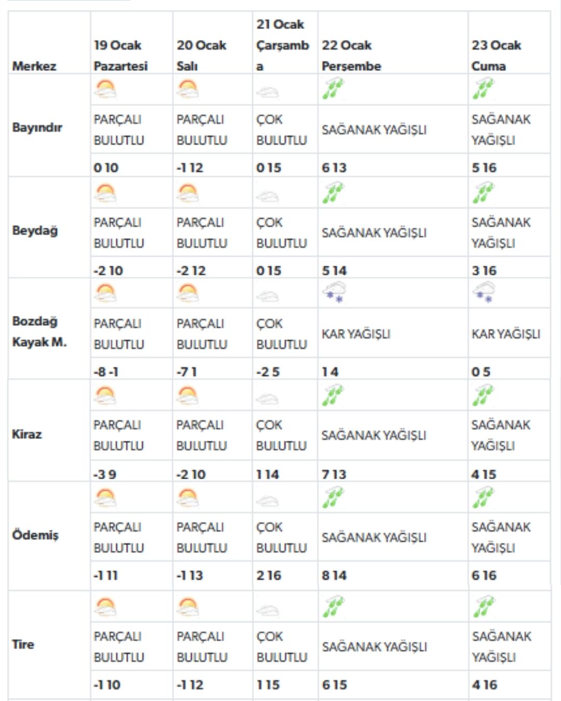Click the Bozdağ Kayak M. row label
Viewport: 561px width, 701px height.
click(39, 331)
